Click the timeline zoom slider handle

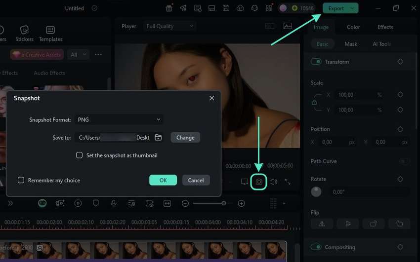click(223, 203)
